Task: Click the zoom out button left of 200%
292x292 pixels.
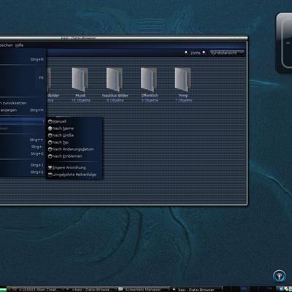Action: 186,53
